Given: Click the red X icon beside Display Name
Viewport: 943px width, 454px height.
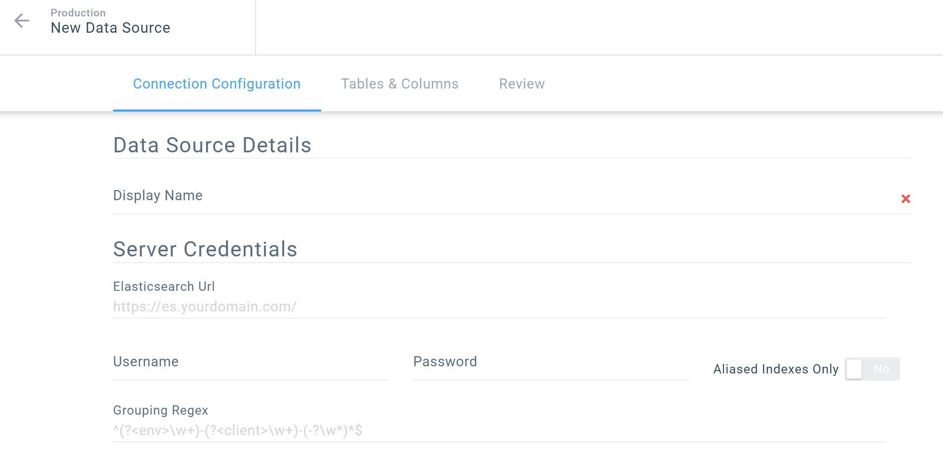Looking at the screenshot, I should pyautogui.click(x=906, y=198).
